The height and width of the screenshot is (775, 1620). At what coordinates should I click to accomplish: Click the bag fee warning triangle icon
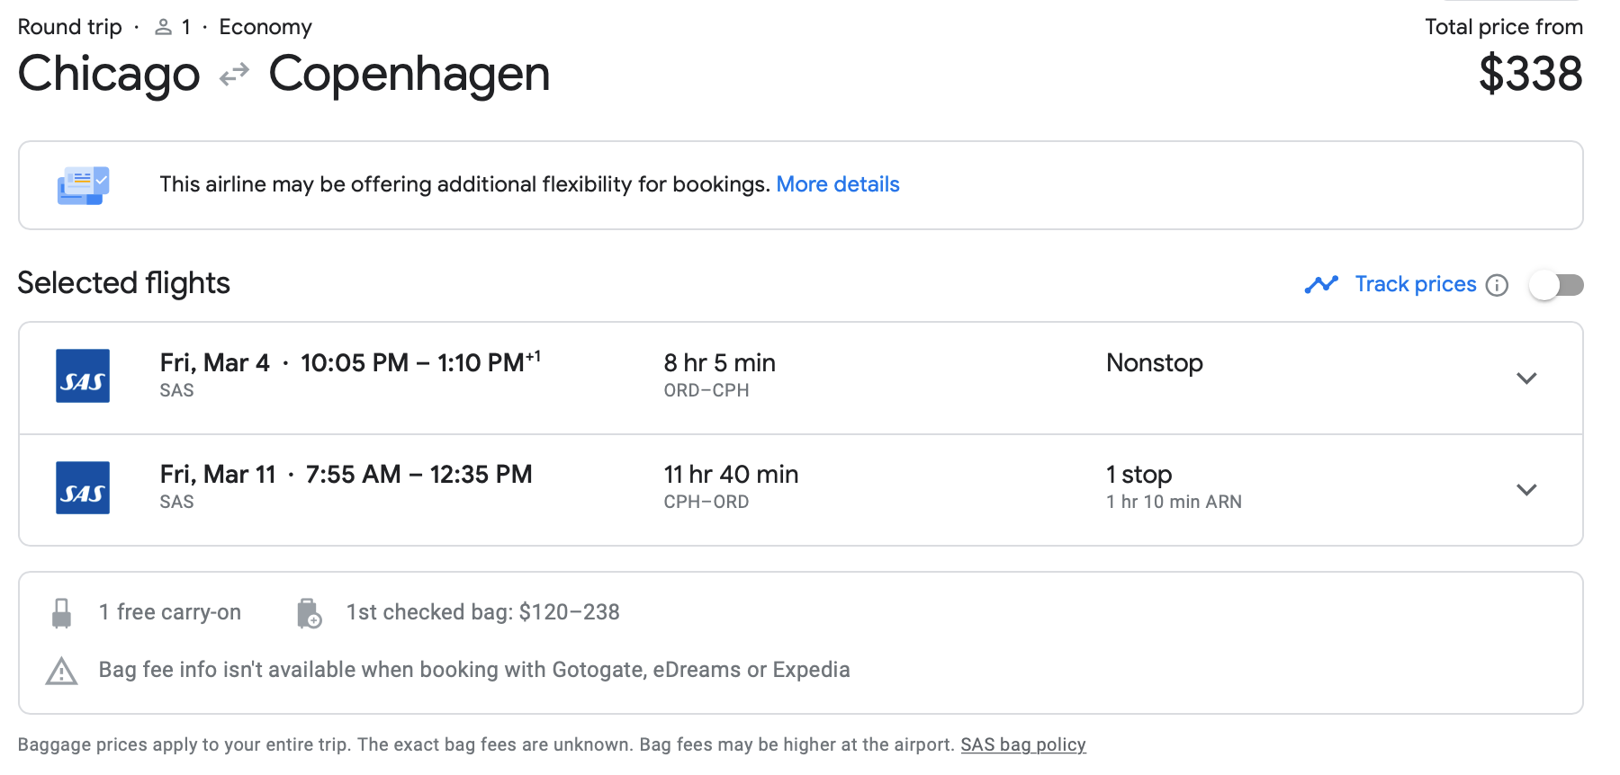click(x=61, y=671)
